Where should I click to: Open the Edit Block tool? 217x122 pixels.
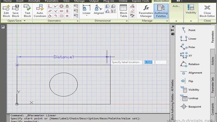tap(6, 11)
